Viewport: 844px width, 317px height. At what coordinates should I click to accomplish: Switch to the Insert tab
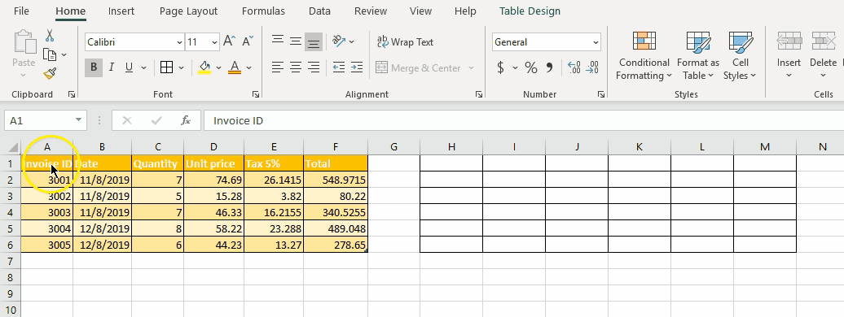121,11
